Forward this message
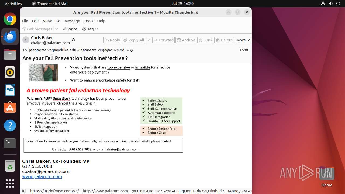This screenshot has height=194, width=345. [x=163, y=40]
